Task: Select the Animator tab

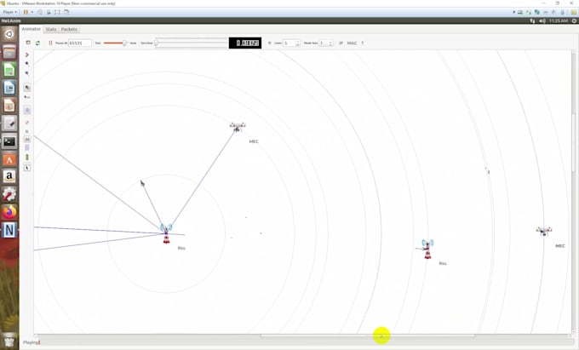Action: click(31, 29)
